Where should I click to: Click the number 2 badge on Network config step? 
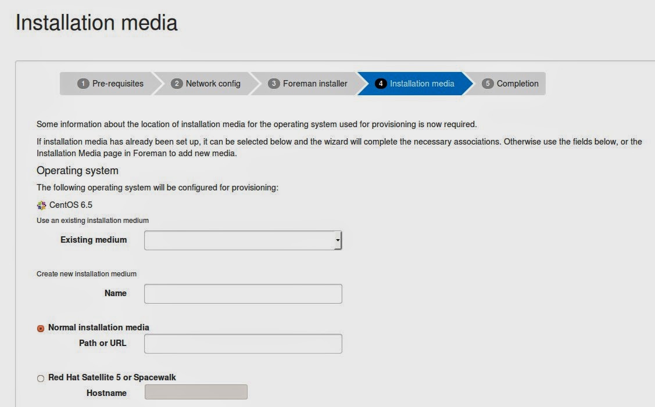pyautogui.click(x=177, y=84)
